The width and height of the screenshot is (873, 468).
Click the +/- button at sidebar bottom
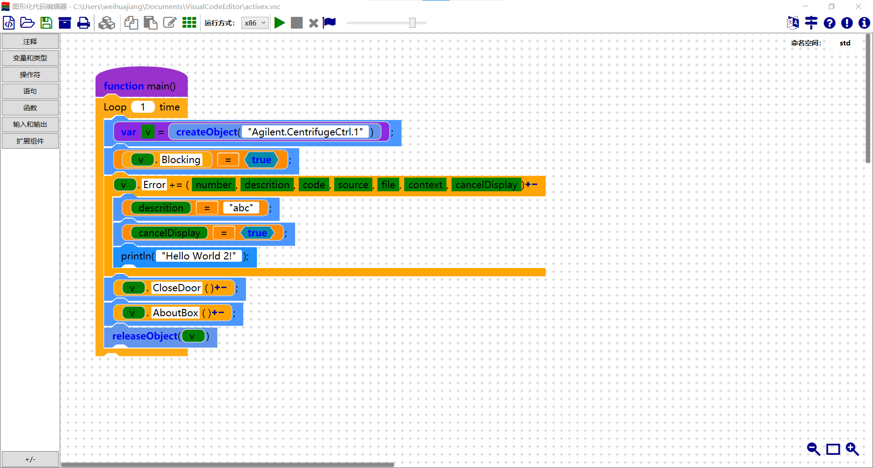click(x=30, y=459)
